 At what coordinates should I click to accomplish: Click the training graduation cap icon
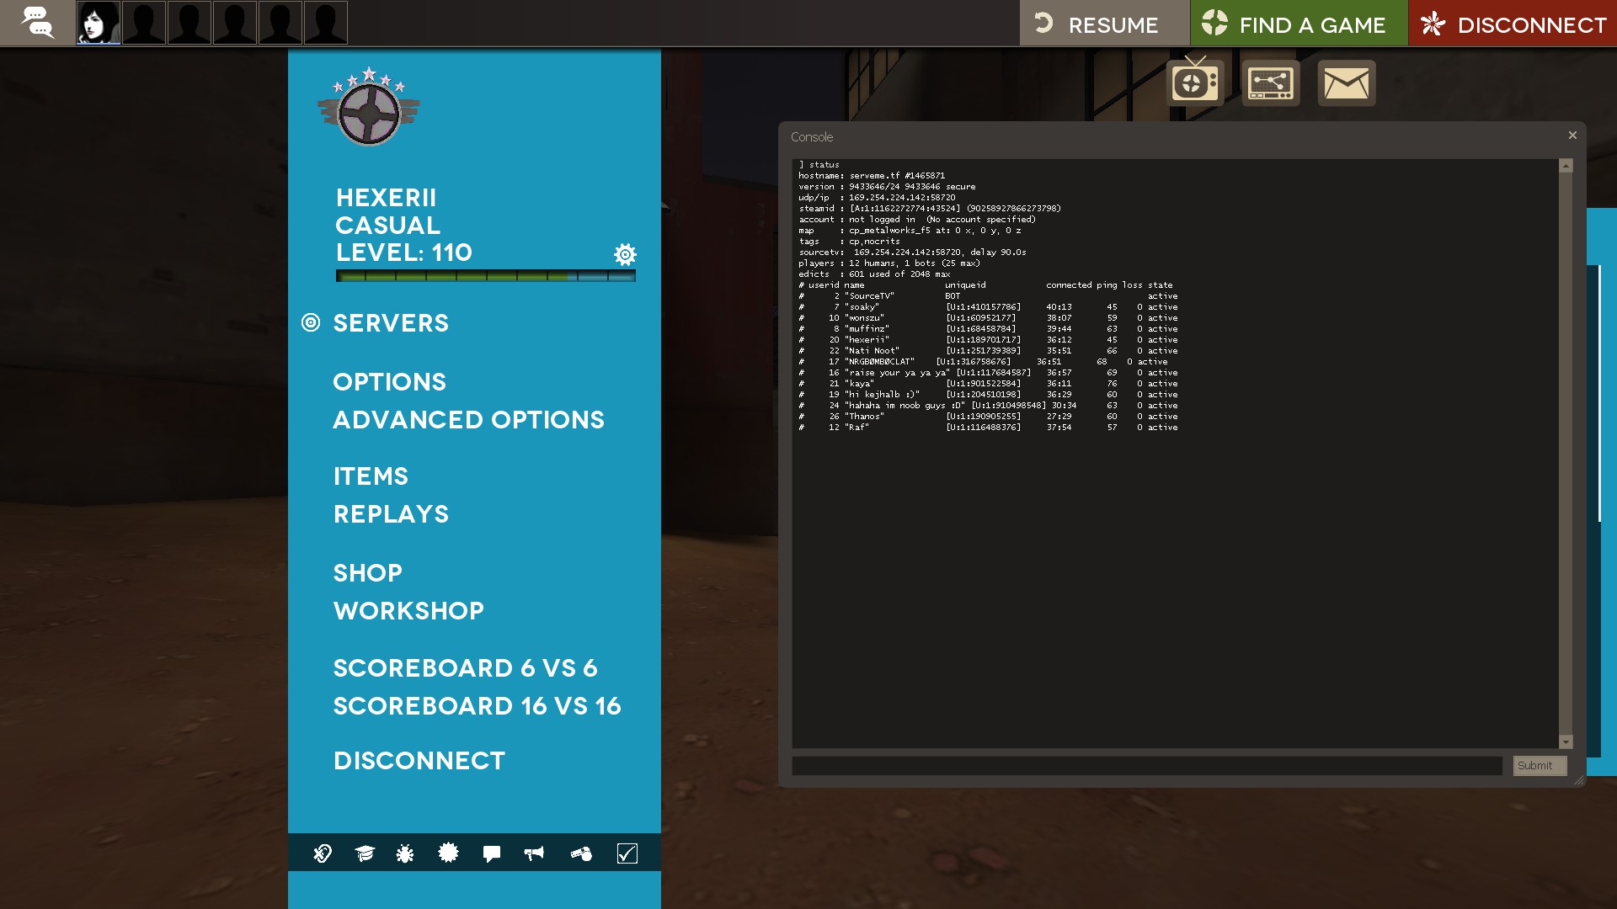coord(364,853)
